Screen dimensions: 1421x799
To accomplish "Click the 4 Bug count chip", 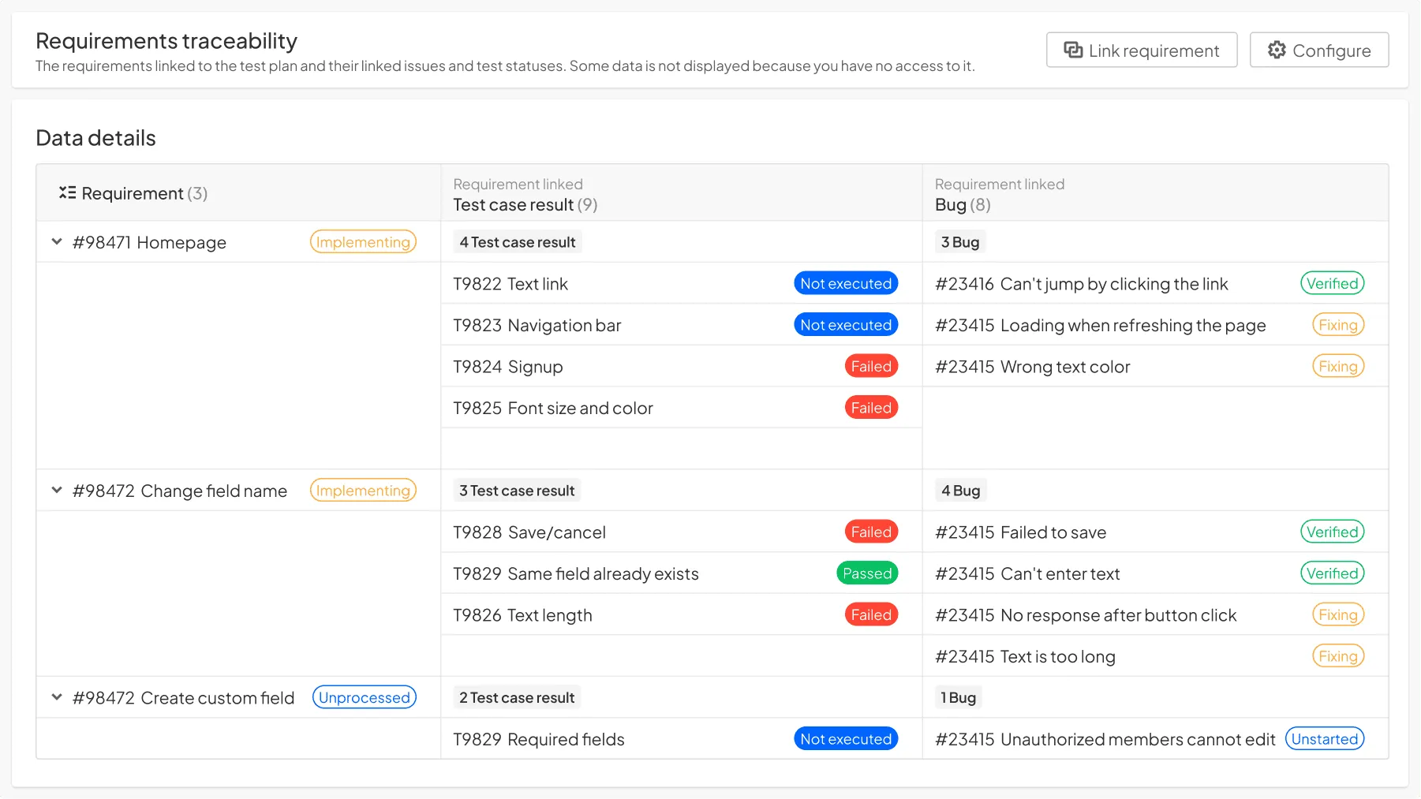I will pyautogui.click(x=960, y=491).
